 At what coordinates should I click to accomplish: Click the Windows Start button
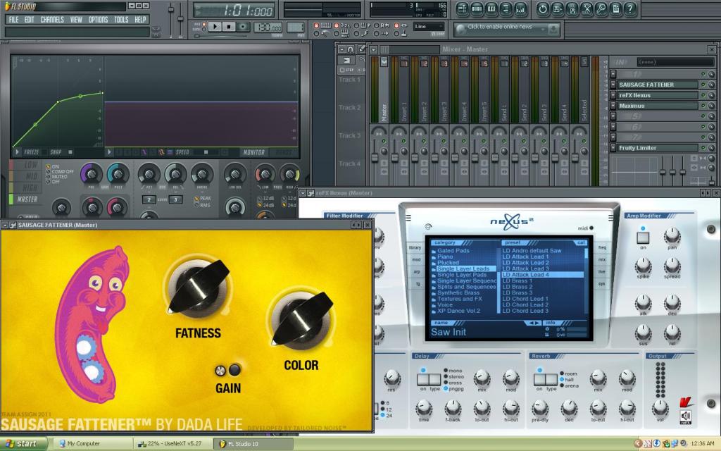pos(25,444)
